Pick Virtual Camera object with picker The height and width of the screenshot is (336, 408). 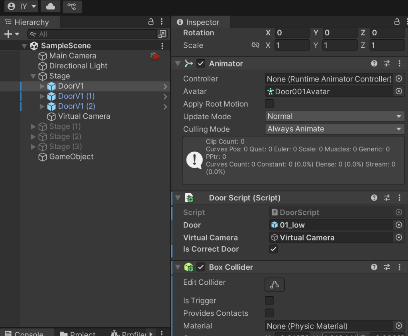point(398,237)
